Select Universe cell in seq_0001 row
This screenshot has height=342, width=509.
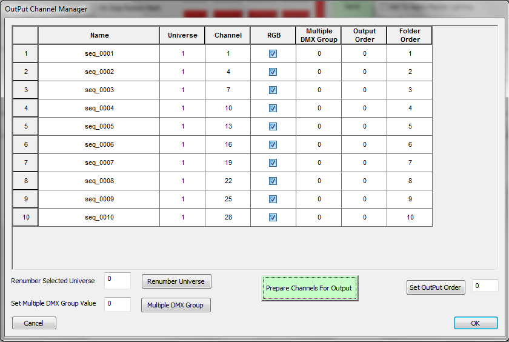pyautogui.click(x=182, y=53)
